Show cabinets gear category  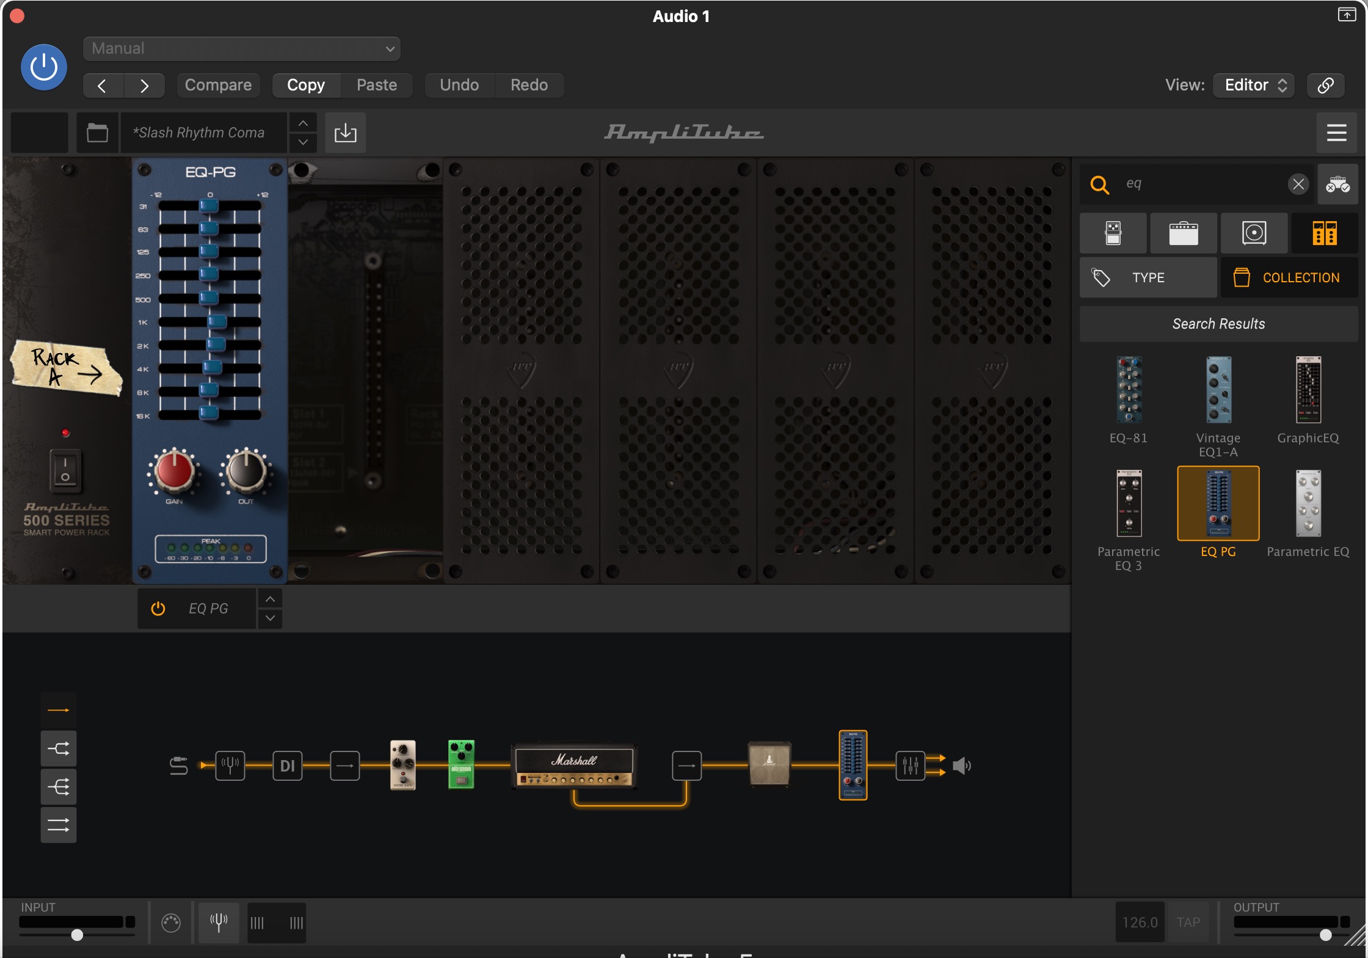coord(1254,233)
